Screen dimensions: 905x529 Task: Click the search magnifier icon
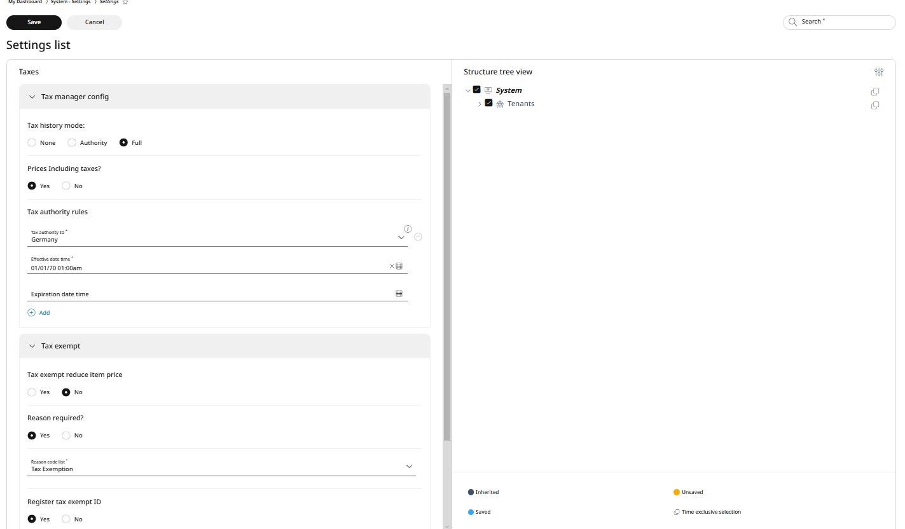(792, 22)
